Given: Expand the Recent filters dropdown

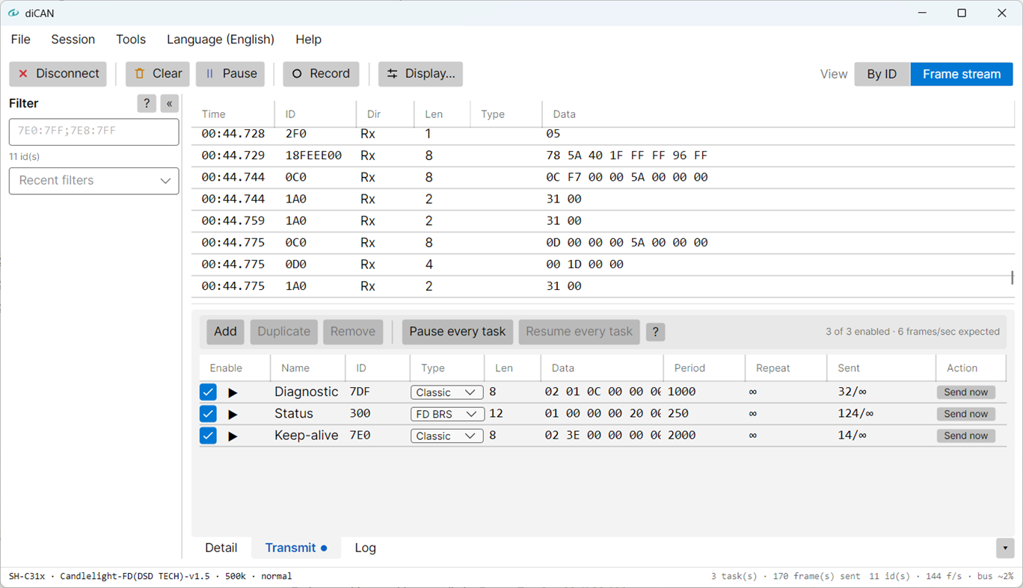Looking at the screenshot, I should (93, 181).
